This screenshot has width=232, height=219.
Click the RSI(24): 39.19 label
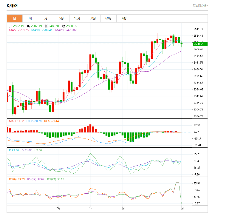pos(56,179)
